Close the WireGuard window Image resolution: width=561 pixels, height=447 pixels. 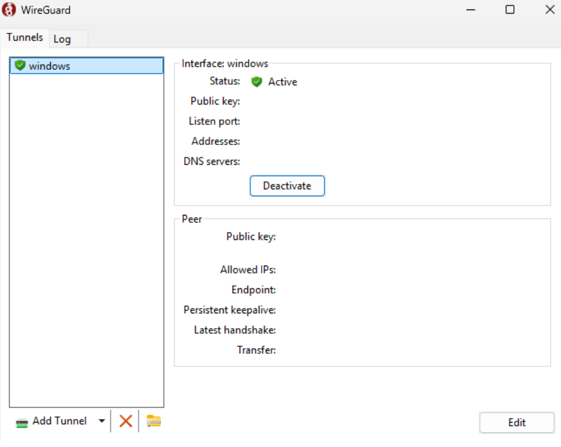point(550,10)
